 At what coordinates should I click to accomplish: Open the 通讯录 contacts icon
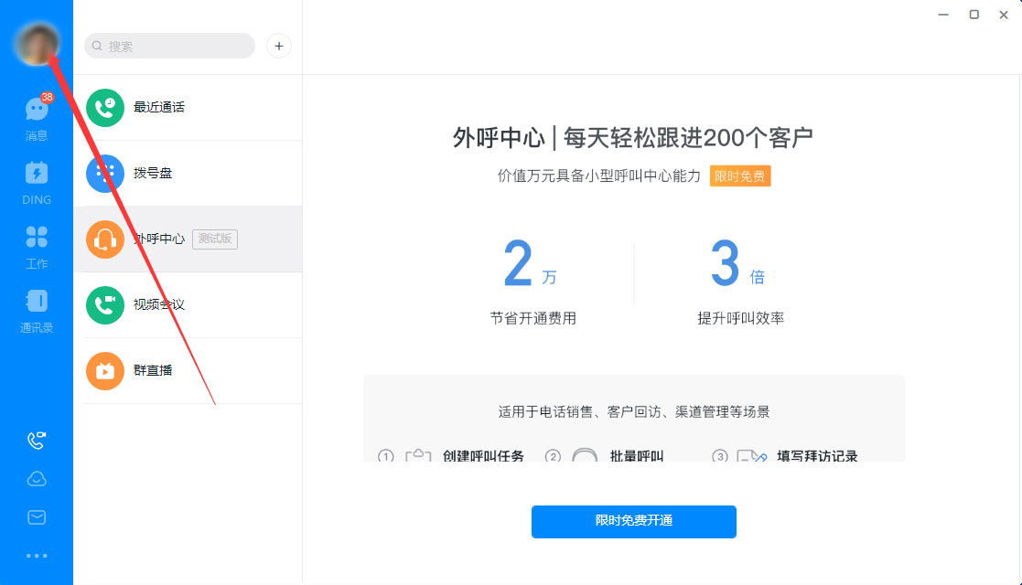point(36,302)
